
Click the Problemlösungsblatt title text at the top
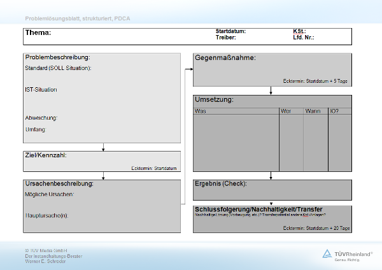pos(78,18)
